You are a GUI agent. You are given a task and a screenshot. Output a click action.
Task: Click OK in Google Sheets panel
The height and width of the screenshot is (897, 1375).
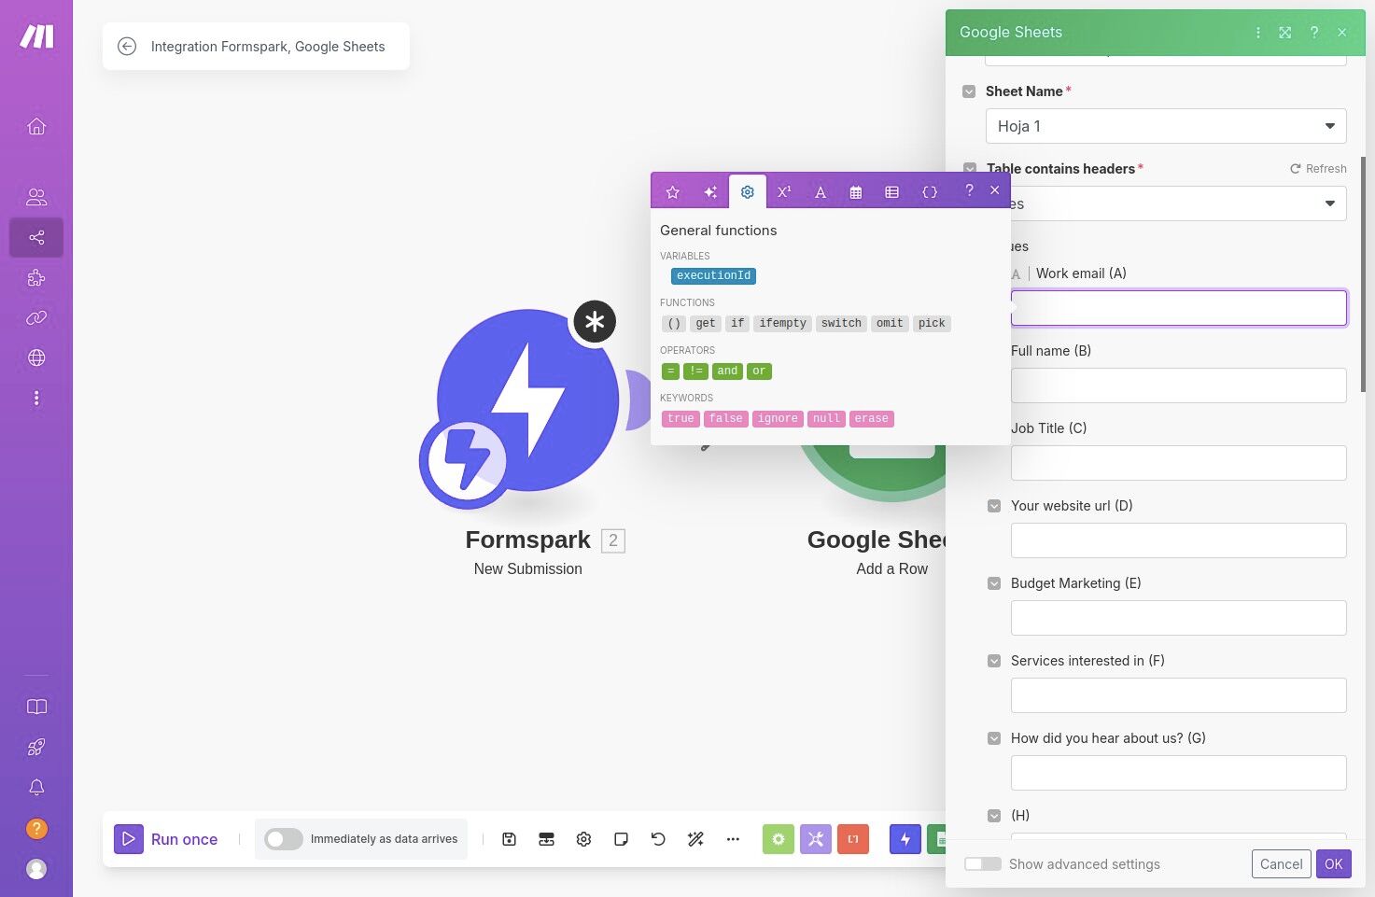(1334, 864)
